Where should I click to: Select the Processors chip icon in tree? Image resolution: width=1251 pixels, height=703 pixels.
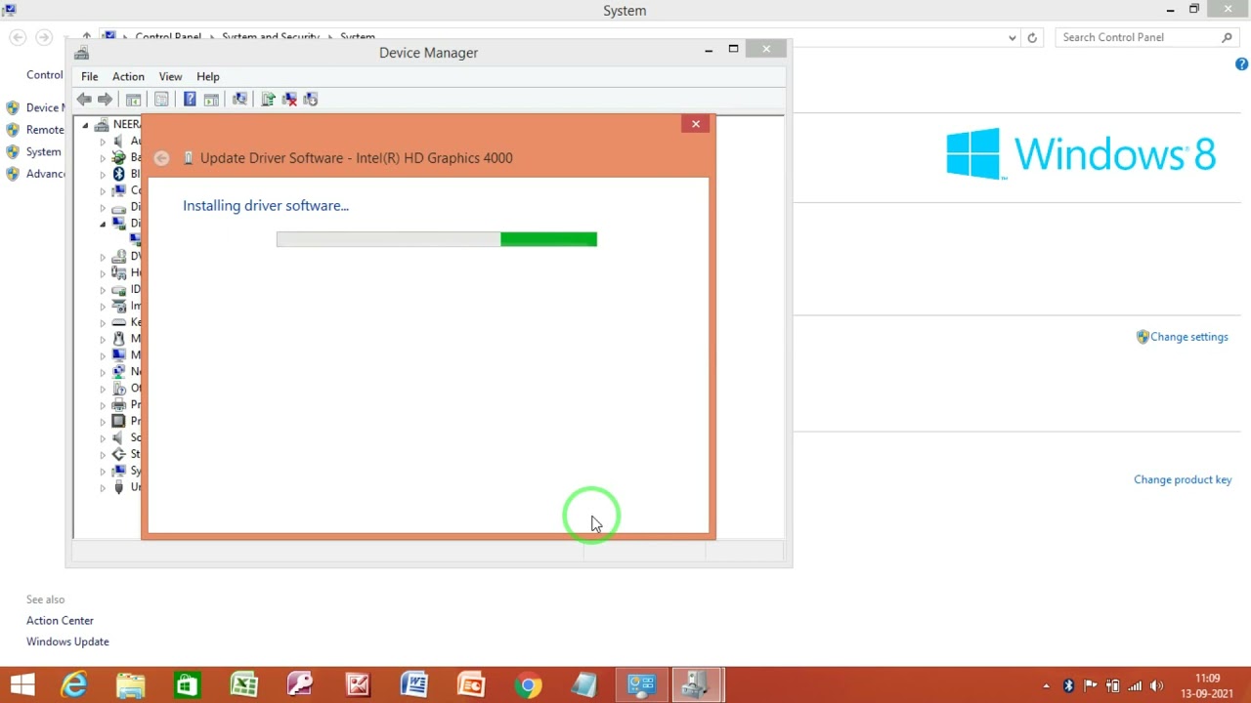tap(119, 421)
